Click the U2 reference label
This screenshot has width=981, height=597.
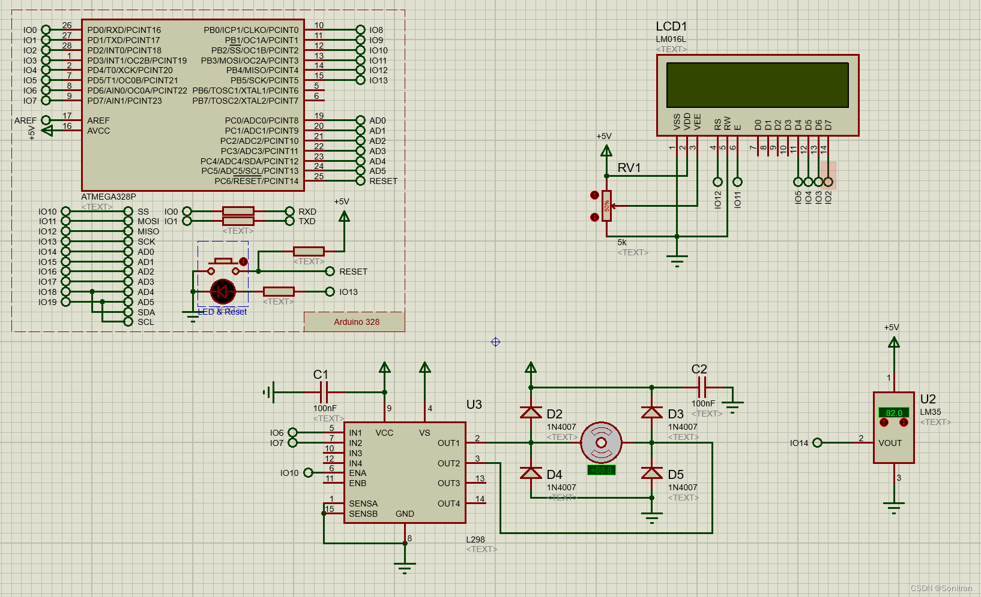[x=928, y=399]
